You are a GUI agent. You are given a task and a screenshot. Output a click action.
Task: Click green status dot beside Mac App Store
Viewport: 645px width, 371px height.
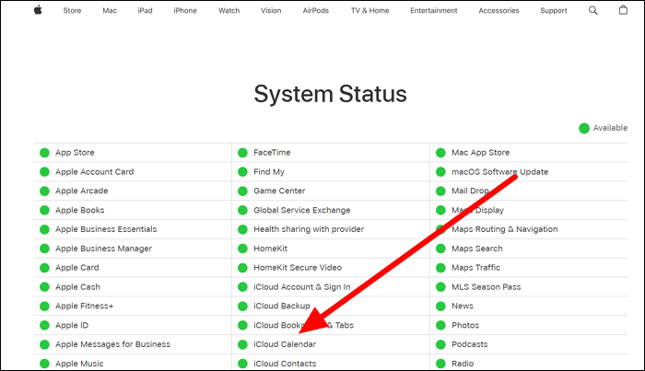(440, 153)
